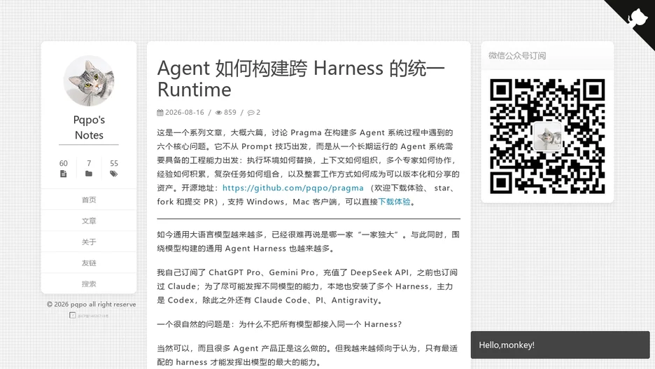Click the © 2026 pqpo all right reserve text
The height and width of the screenshot is (369, 655).
(x=92, y=304)
